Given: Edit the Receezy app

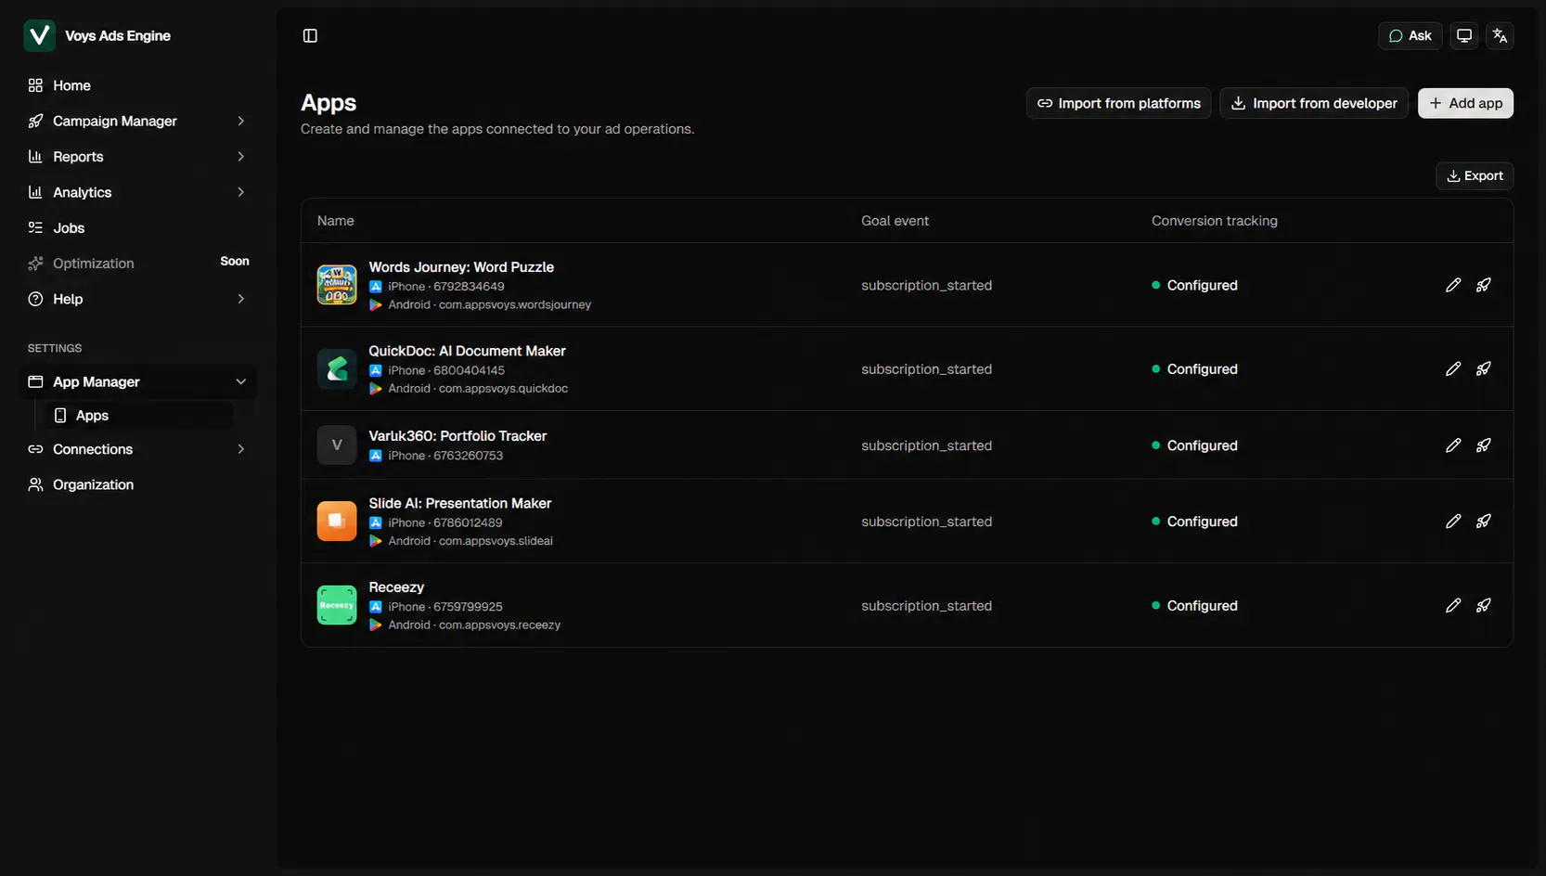Looking at the screenshot, I should tap(1453, 605).
